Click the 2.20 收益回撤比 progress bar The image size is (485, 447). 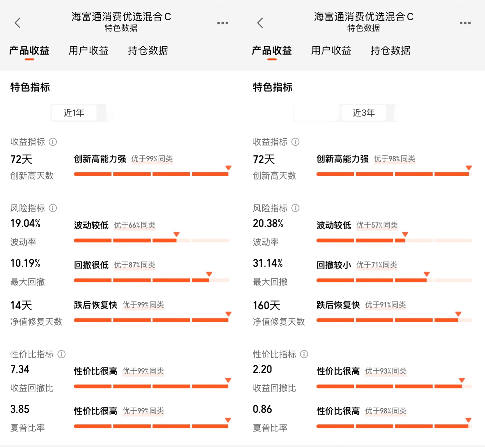(394, 387)
